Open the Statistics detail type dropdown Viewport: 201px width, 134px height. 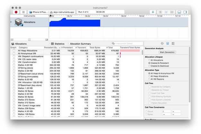pos(58,43)
